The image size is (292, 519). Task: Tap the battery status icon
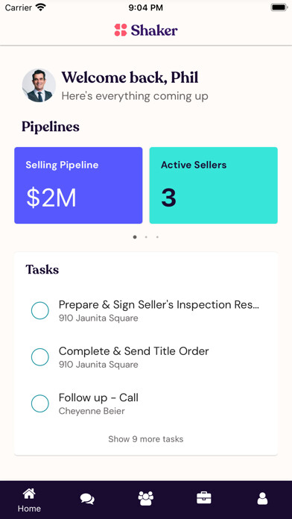click(279, 7)
